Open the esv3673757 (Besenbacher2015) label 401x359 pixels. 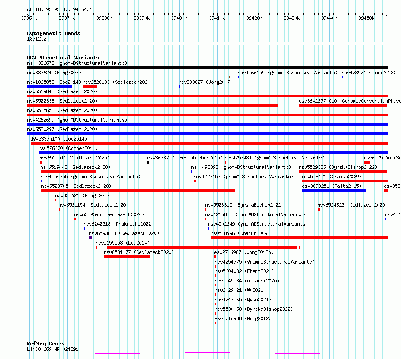tap(185, 158)
